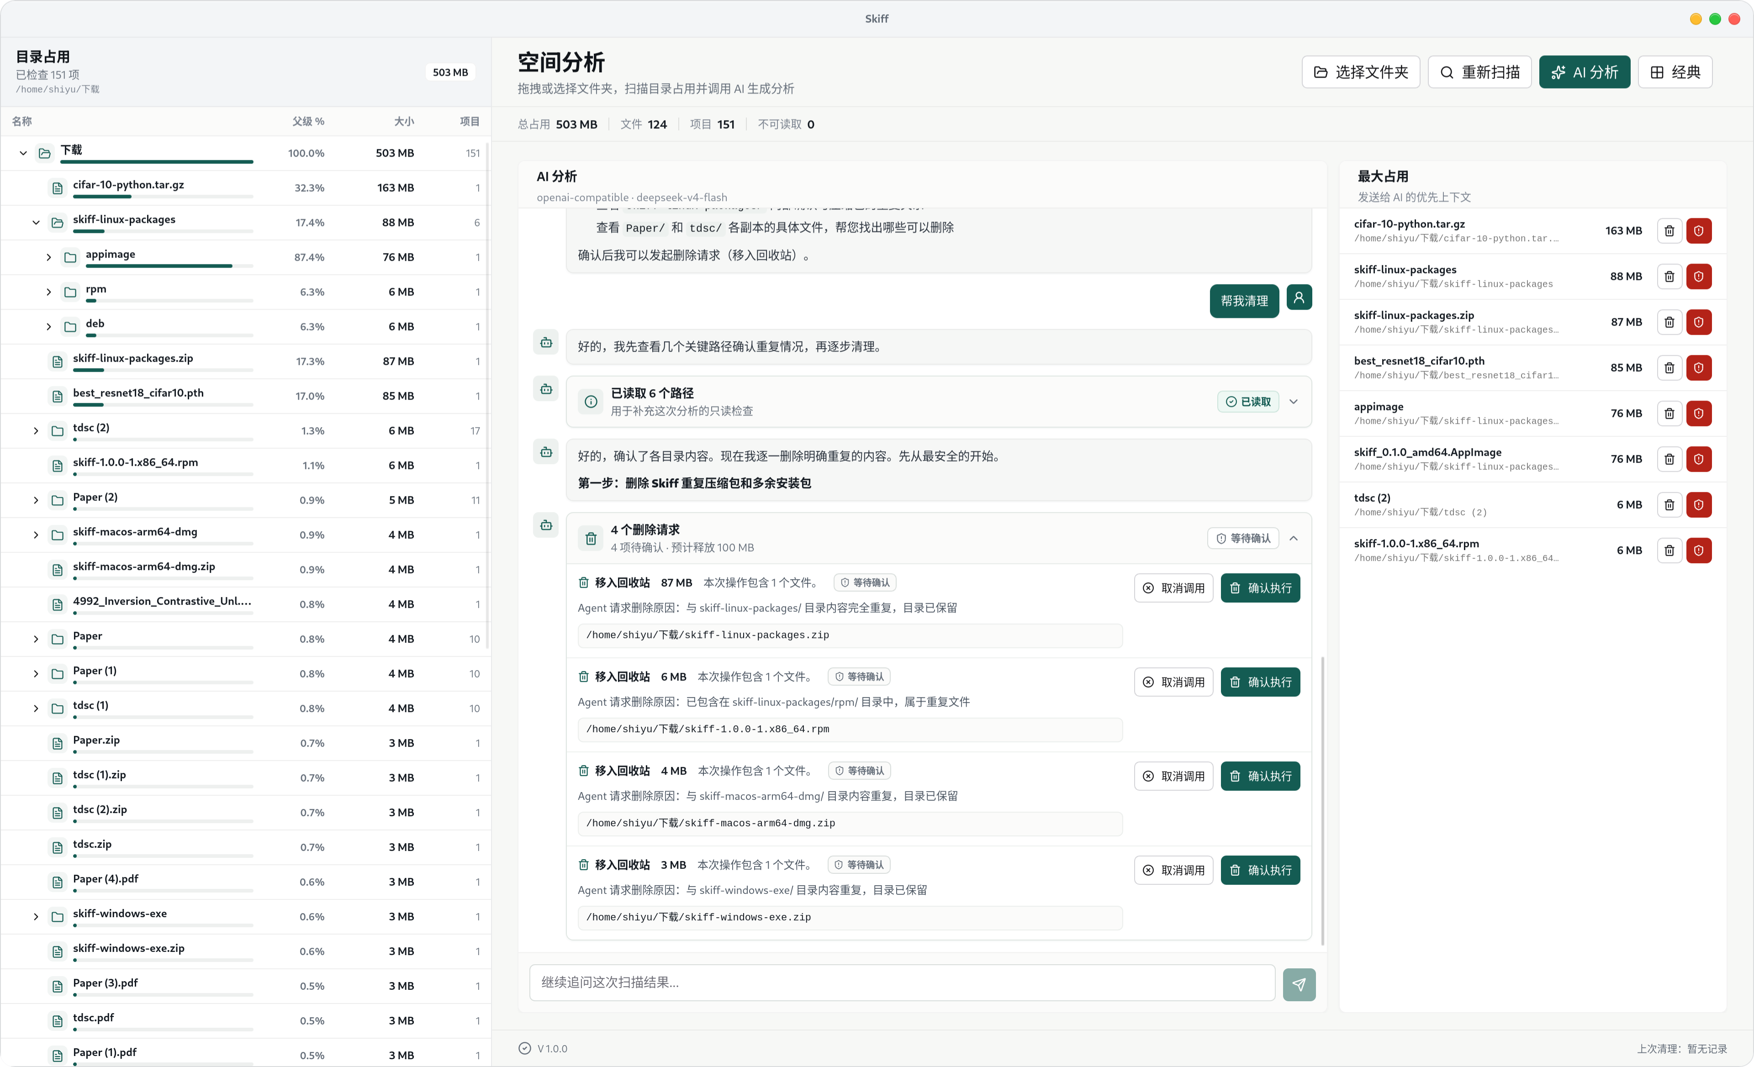Expand the tdsc (2) folder
Screen dimensions: 1754x1067
click(x=36, y=431)
